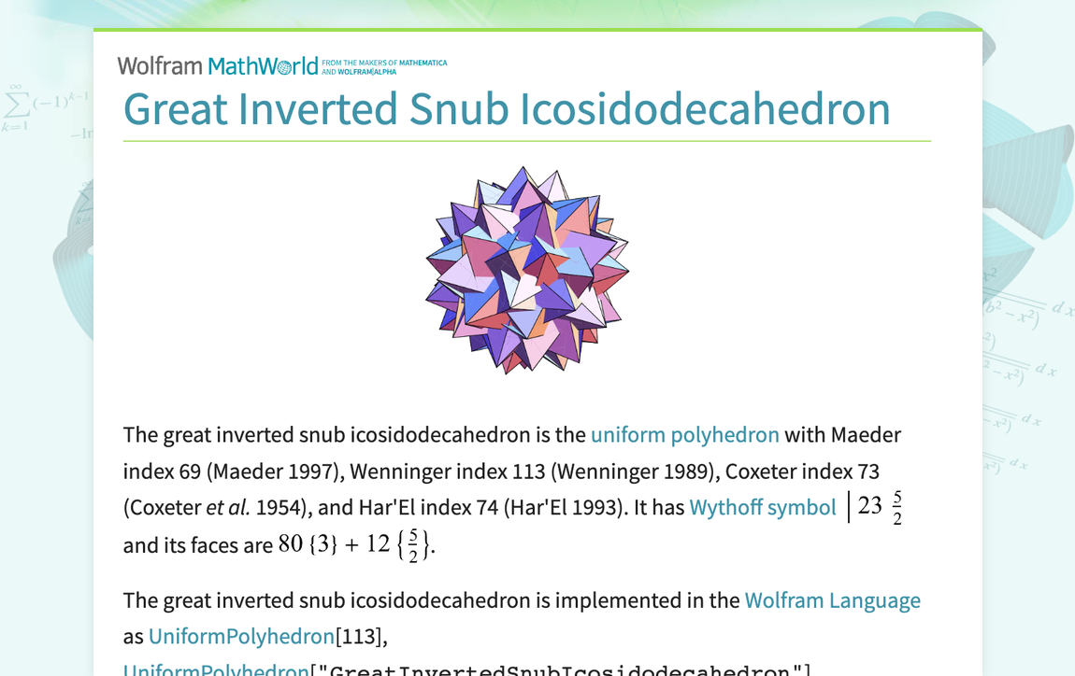Select the Wolfram wordmark in the header

(159, 65)
